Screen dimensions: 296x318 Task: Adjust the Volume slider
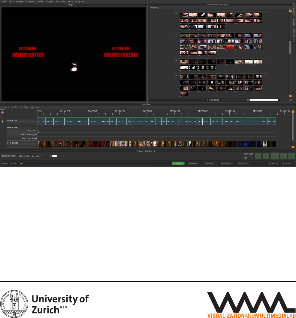(49, 156)
